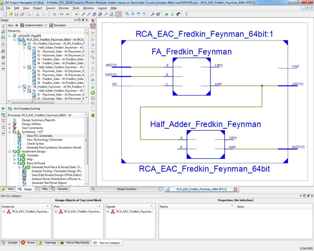Select the Simulation view radio button
314x251 pixels.
pyautogui.click(x=46, y=25)
